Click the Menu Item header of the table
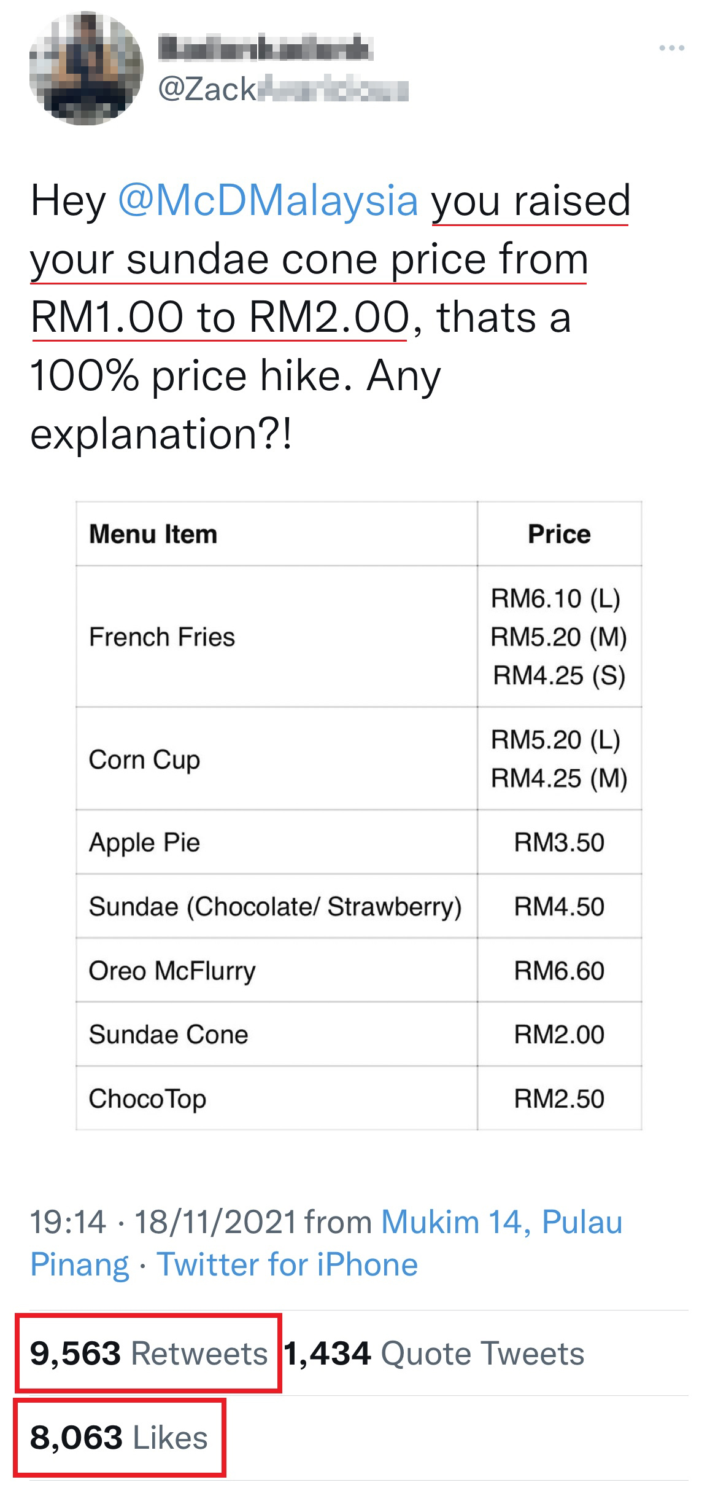This screenshot has height=1485, width=718. coord(153,534)
